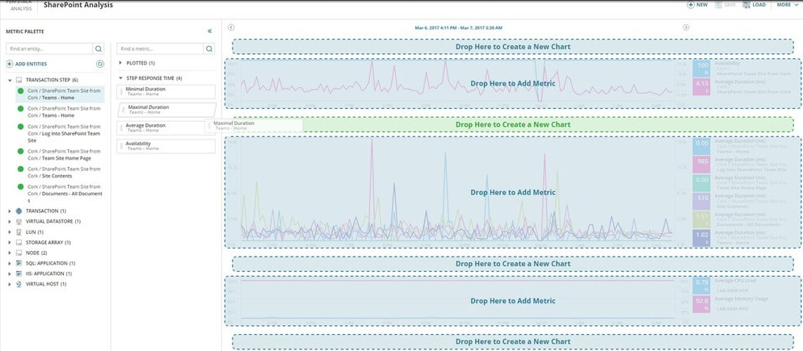Select Log Into SharePoint Team Site entity
803x351 pixels.
pos(60,133)
